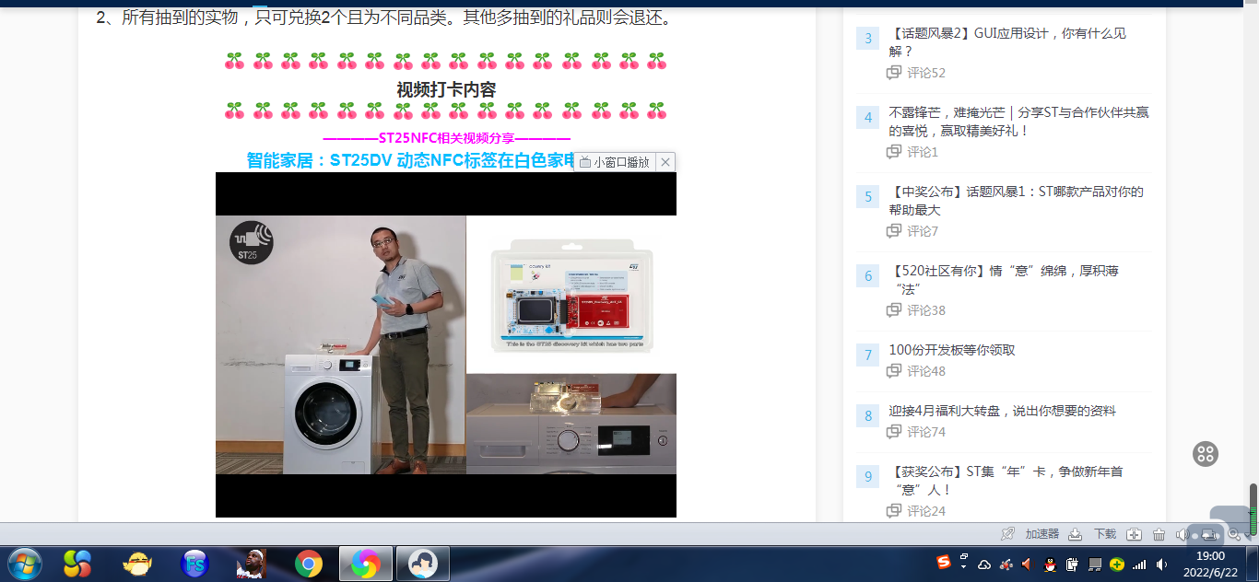Switch to the colorful pinwheel browser taskbar button
This screenshot has width=1259, height=582.
[366, 563]
